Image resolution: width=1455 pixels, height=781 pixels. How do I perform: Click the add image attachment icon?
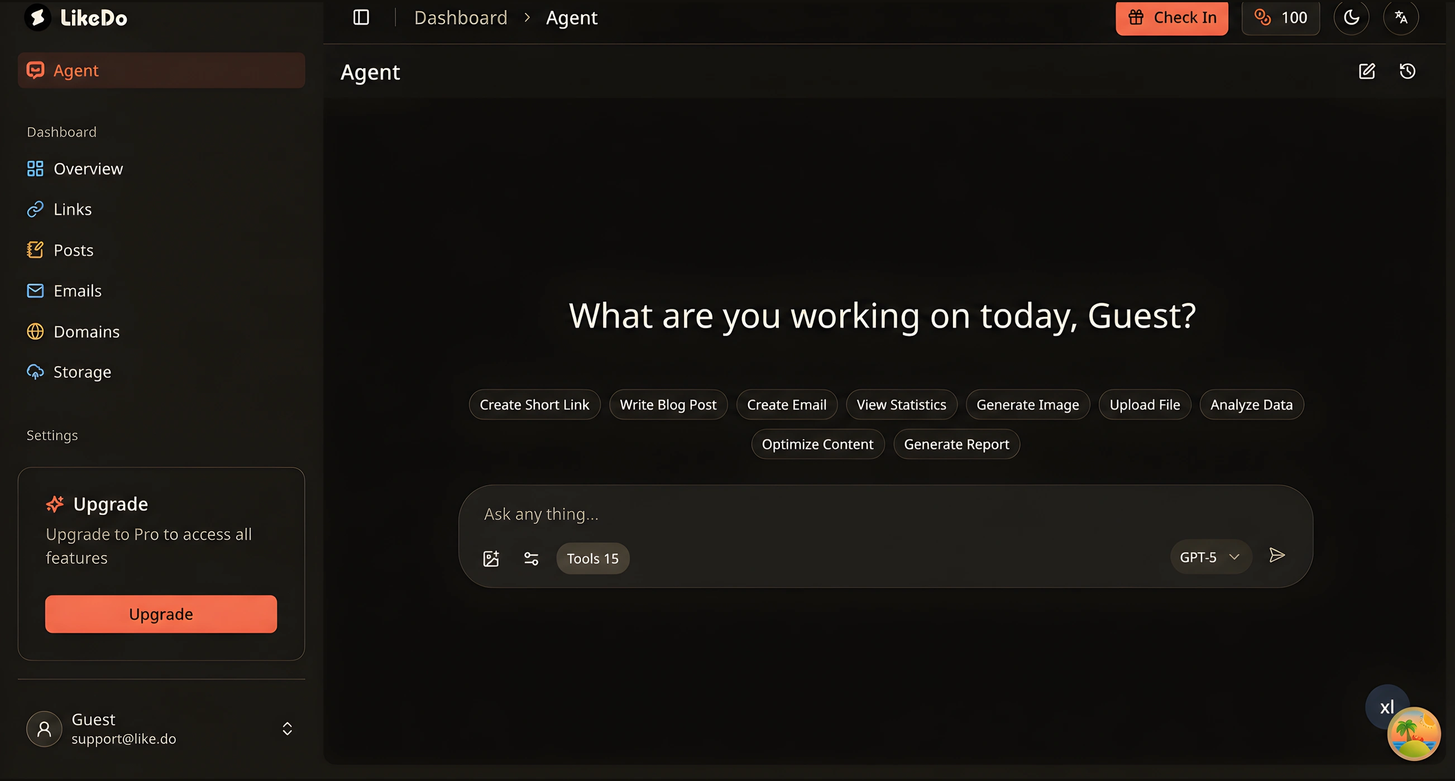(x=491, y=558)
